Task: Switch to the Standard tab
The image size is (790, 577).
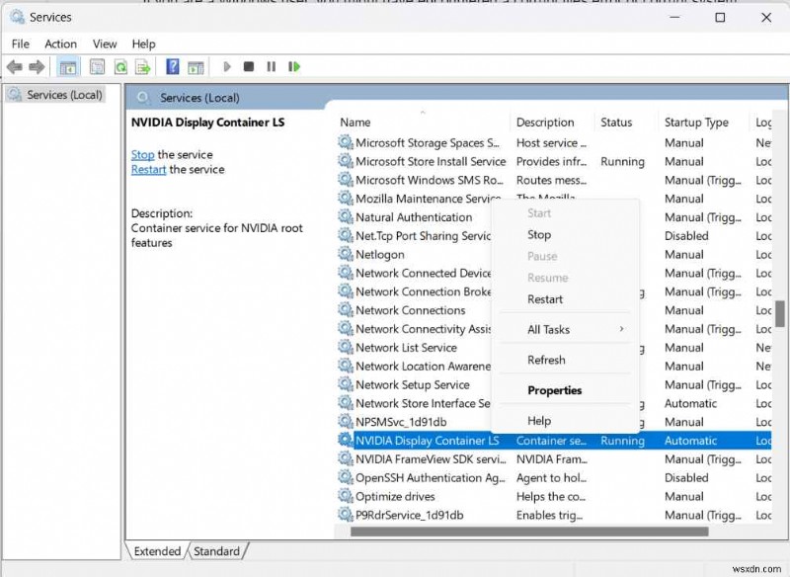Action: [216, 551]
